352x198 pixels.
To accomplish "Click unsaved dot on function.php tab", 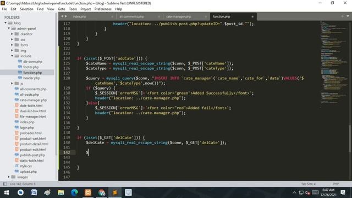I will [252, 16].
